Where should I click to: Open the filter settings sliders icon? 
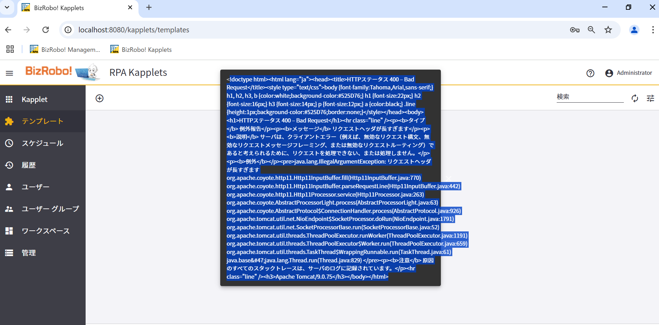pyautogui.click(x=650, y=98)
